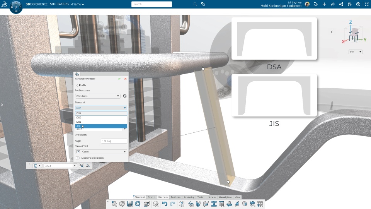This screenshot has width=371, height=209.
Task: Click the Redo arrow icon
Action: (x=173, y=204)
